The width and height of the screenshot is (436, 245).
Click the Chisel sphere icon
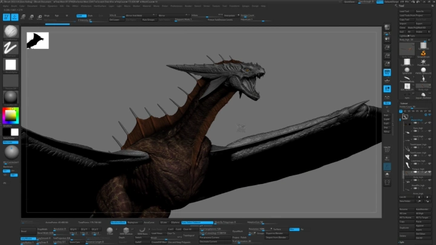(x=110, y=230)
